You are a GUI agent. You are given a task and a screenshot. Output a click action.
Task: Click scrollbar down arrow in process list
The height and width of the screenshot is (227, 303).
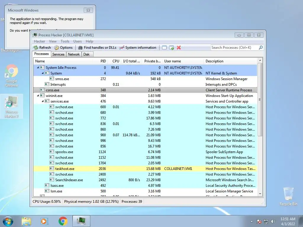click(260, 194)
